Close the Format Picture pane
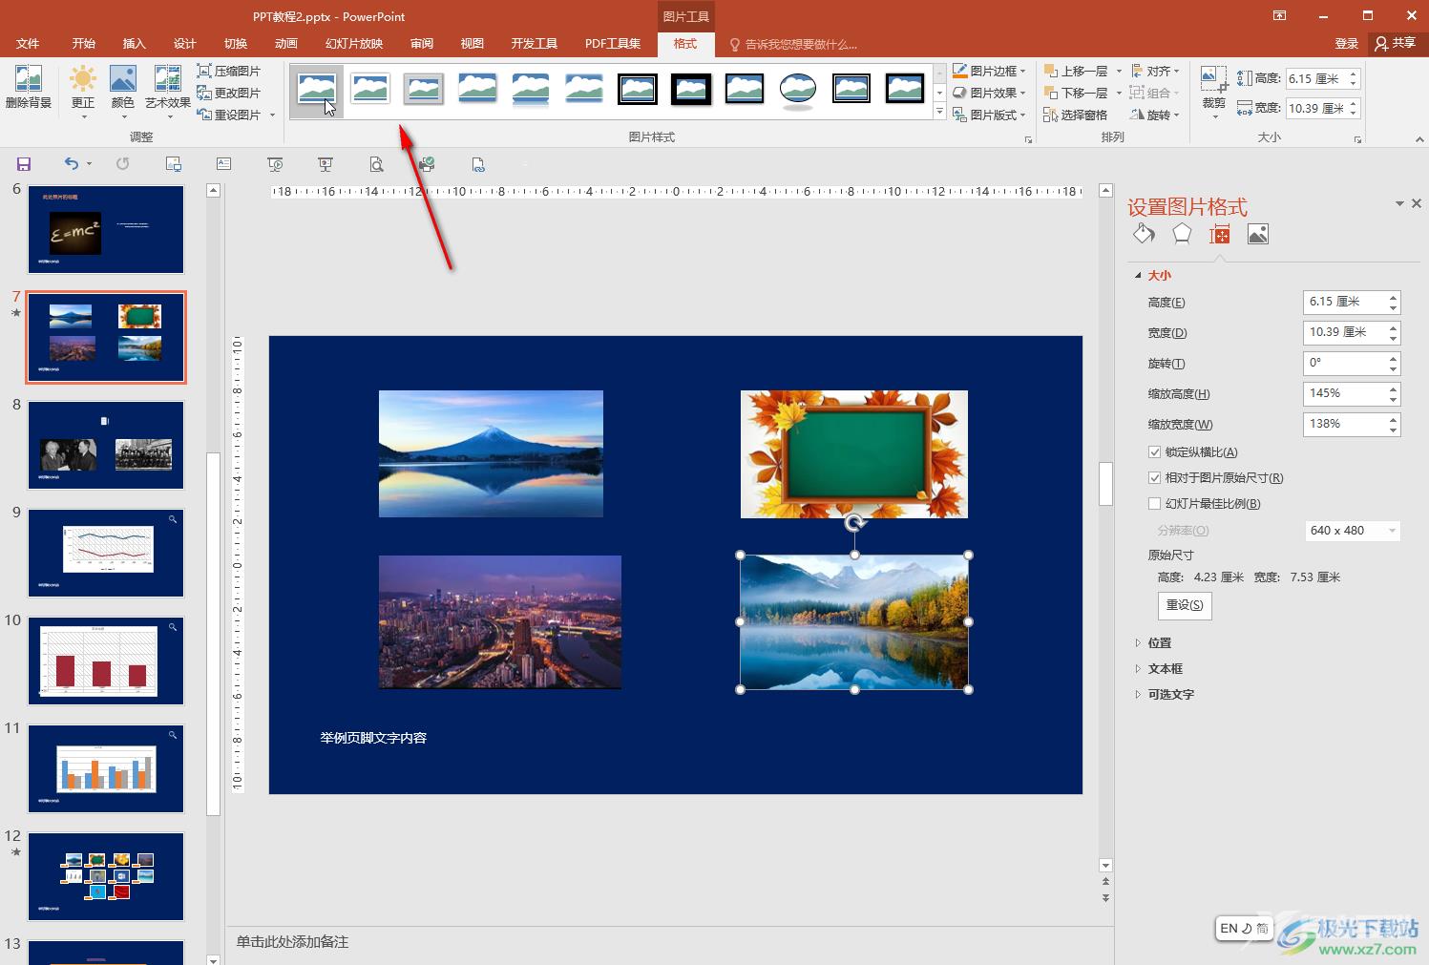Viewport: 1429px width, 965px height. pos(1417,203)
